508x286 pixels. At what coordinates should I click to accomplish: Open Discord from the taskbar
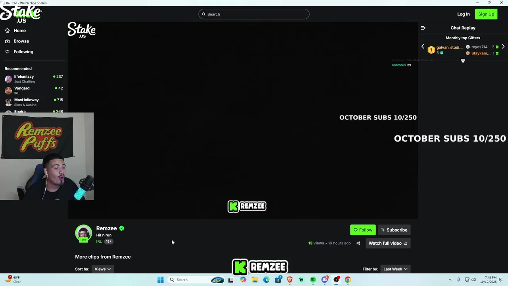tap(325, 280)
